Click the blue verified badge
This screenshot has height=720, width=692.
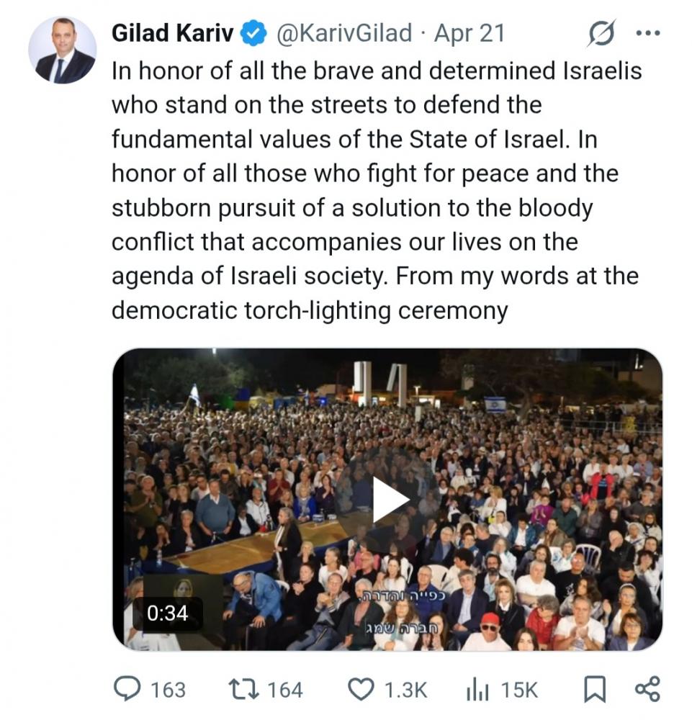[x=253, y=33]
